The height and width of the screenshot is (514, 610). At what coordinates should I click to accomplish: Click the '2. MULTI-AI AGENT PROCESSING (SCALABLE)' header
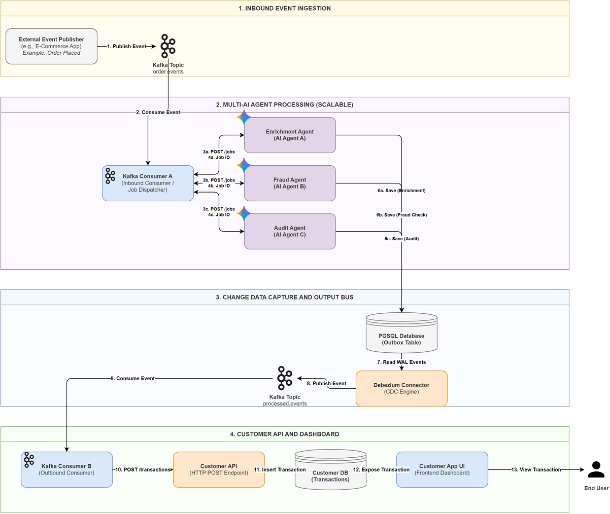point(285,105)
